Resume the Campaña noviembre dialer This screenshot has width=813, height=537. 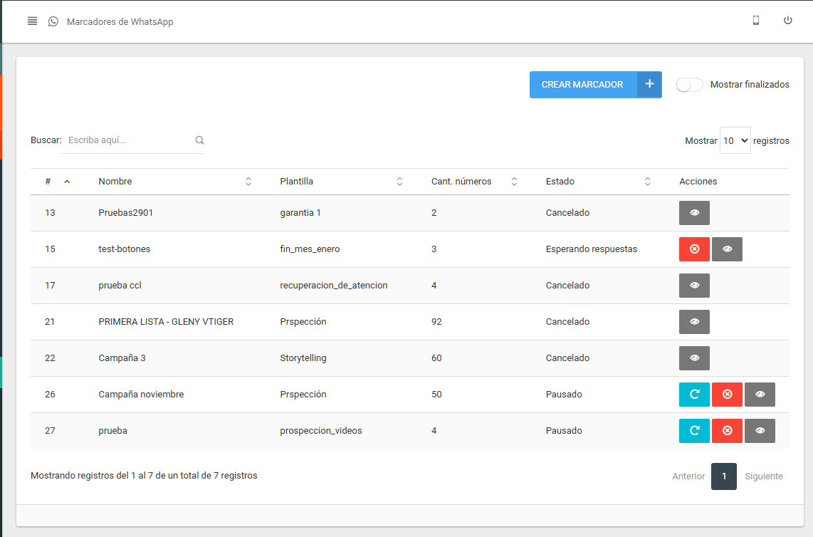694,395
